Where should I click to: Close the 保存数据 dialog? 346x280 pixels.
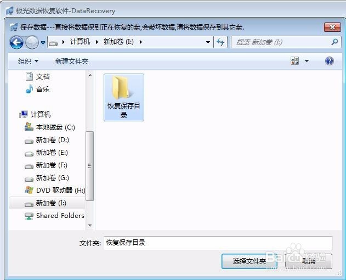tap(332, 27)
